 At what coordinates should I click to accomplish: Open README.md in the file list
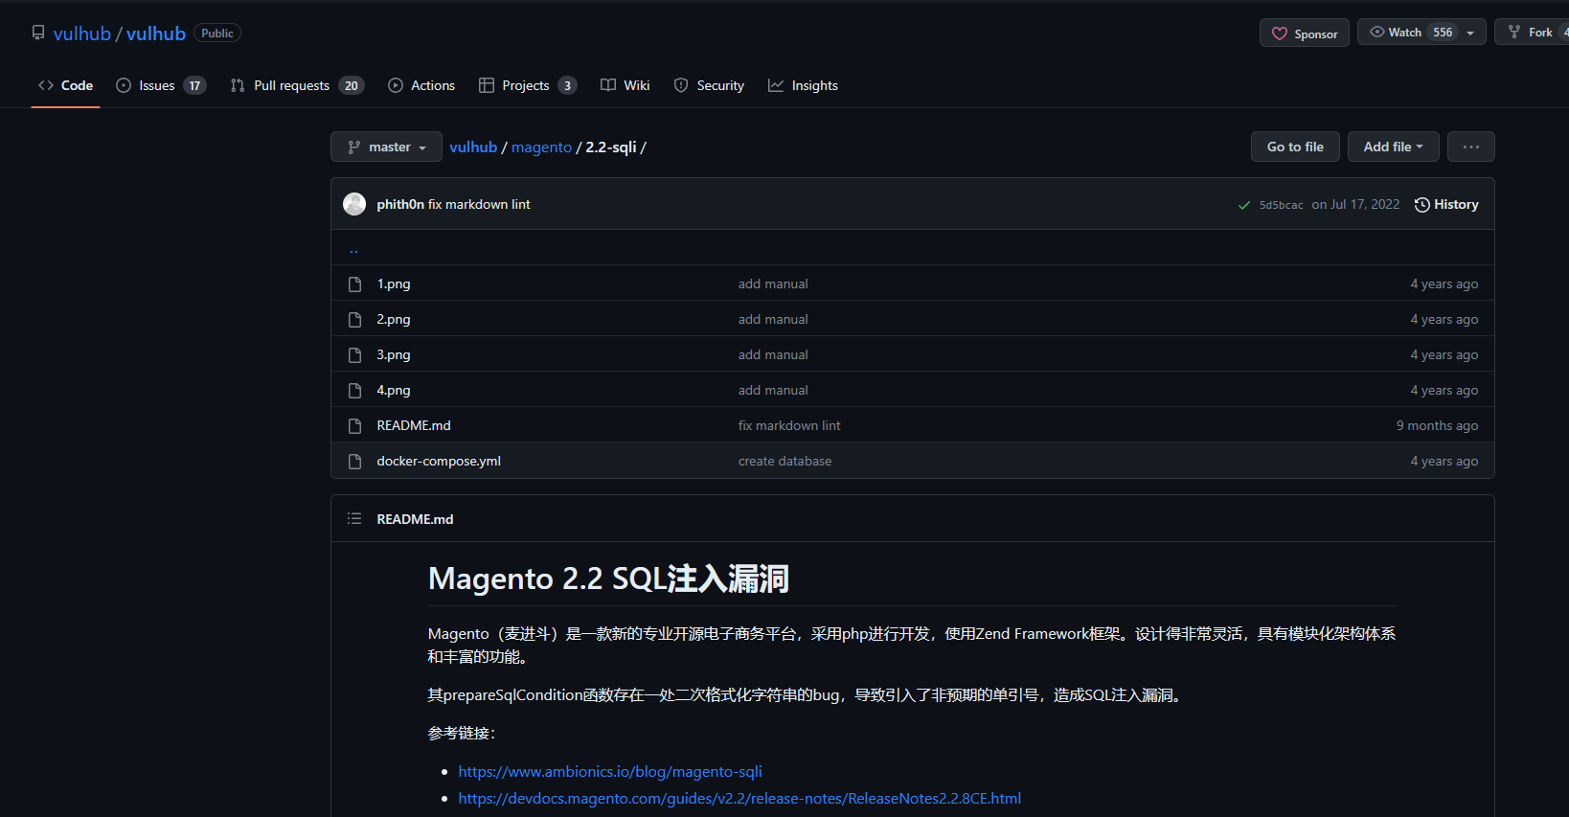point(414,426)
